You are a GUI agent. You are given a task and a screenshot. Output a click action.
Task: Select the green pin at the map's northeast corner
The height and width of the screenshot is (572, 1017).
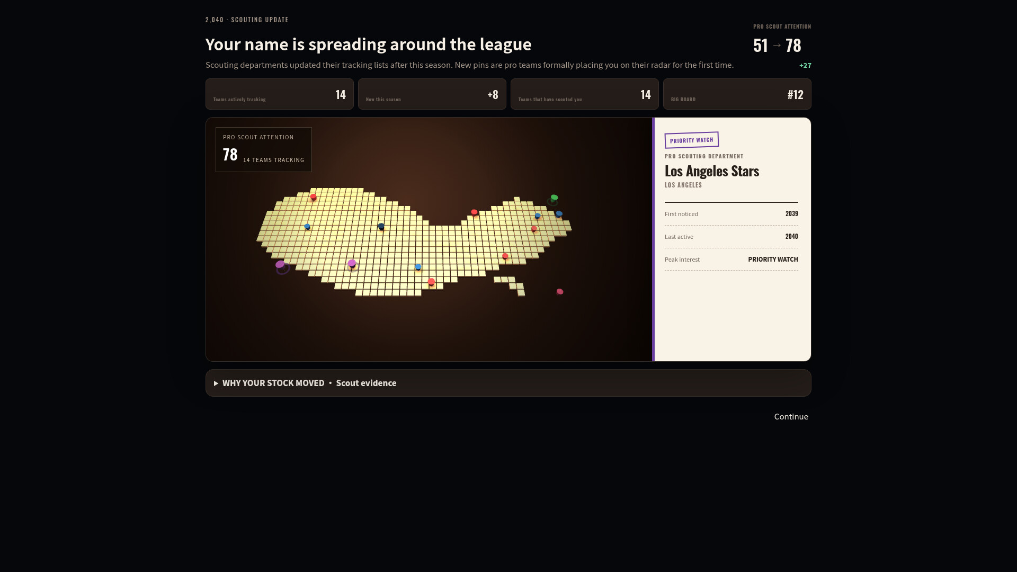[554, 198]
